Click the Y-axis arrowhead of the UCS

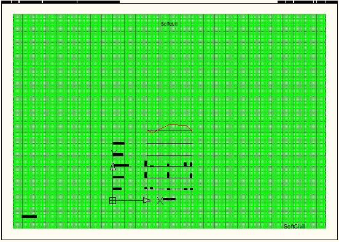tap(112, 167)
